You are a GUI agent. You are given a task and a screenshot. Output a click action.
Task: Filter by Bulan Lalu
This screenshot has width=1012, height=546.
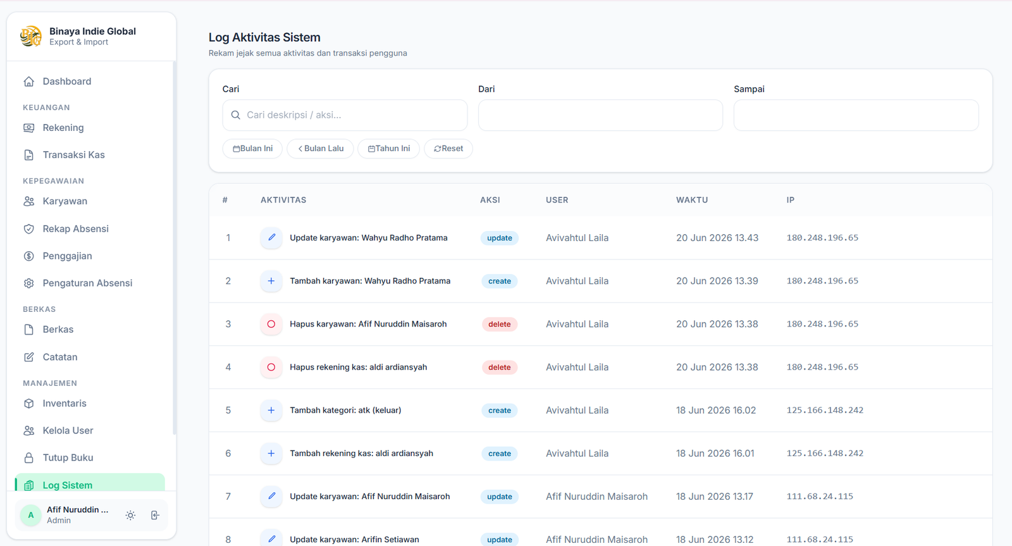[320, 149]
